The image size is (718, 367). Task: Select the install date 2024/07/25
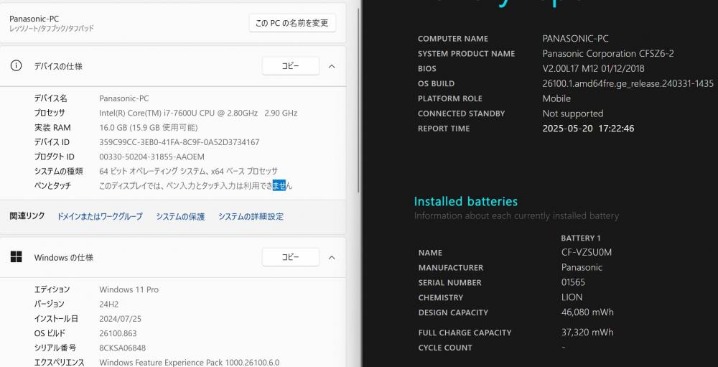click(121, 319)
